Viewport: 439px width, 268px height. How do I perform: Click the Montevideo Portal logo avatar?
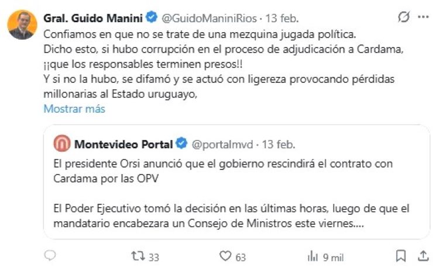coord(62,144)
